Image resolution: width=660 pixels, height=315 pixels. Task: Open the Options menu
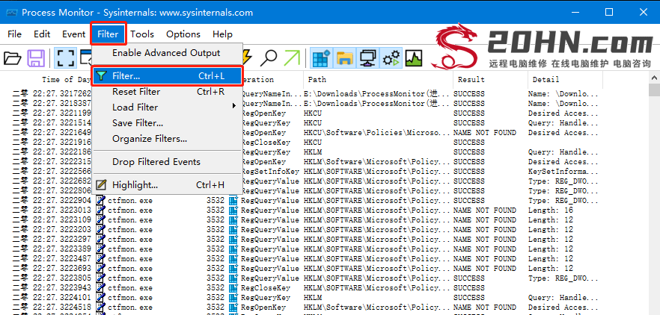183,34
